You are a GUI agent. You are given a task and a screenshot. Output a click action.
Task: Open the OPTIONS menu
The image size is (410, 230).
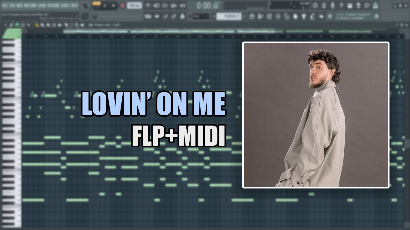click(53, 5)
